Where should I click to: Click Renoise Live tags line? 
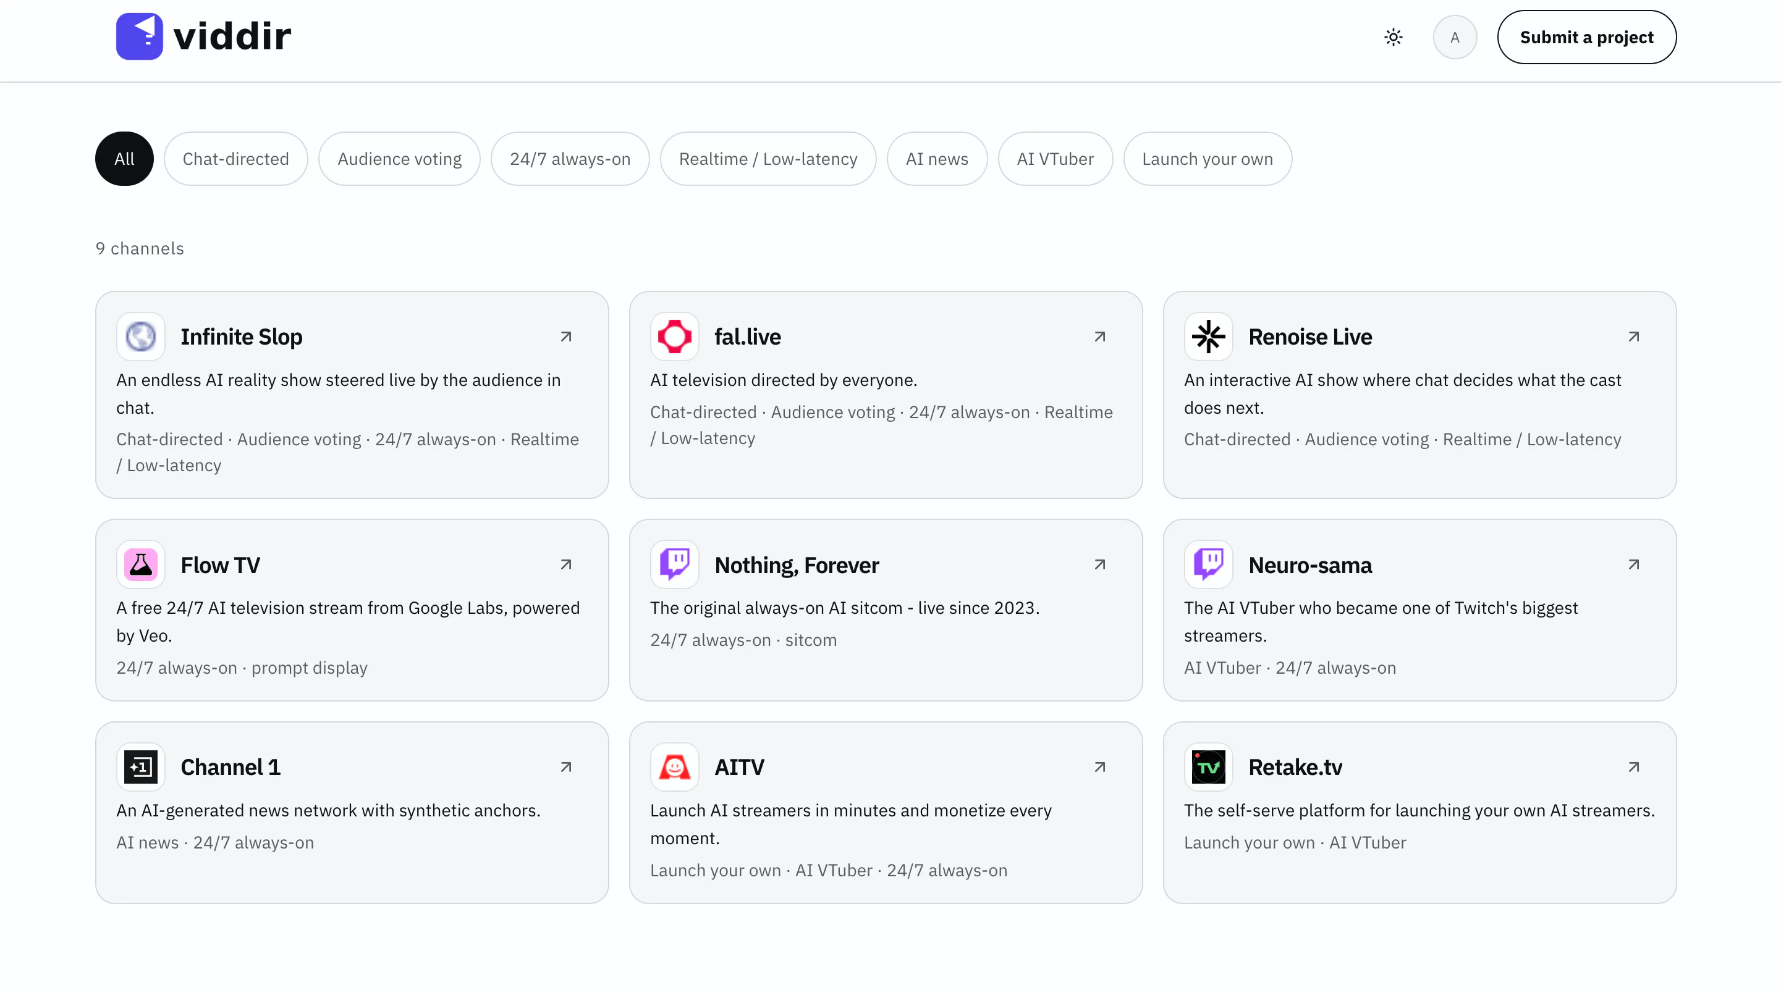click(x=1402, y=440)
